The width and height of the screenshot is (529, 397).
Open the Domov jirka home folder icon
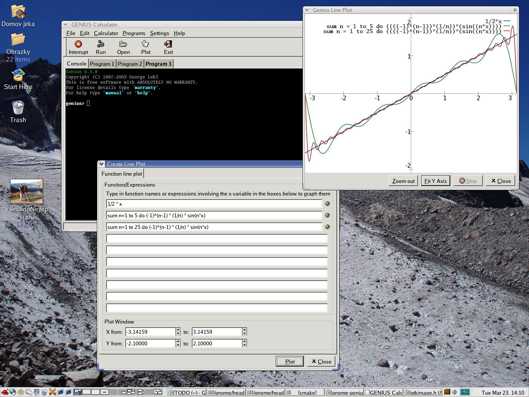[18, 12]
